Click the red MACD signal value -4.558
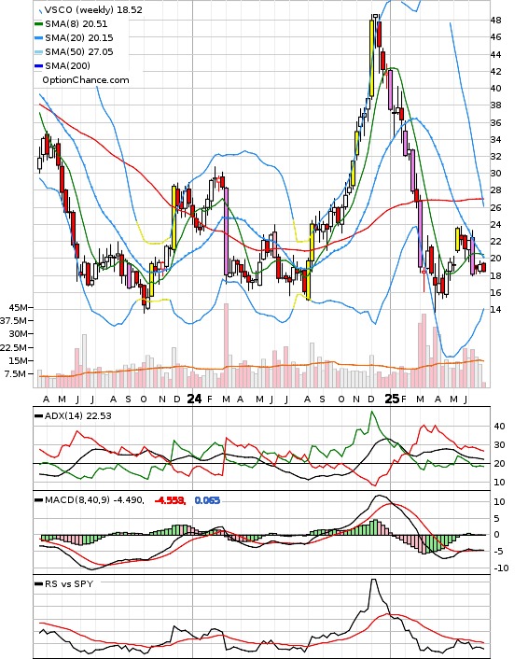This screenshot has height=659, width=528. [170, 500]
